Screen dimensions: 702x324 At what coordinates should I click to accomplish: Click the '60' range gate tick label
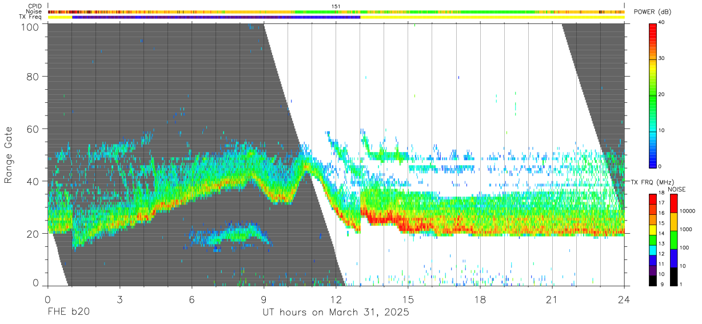[33, 129]
